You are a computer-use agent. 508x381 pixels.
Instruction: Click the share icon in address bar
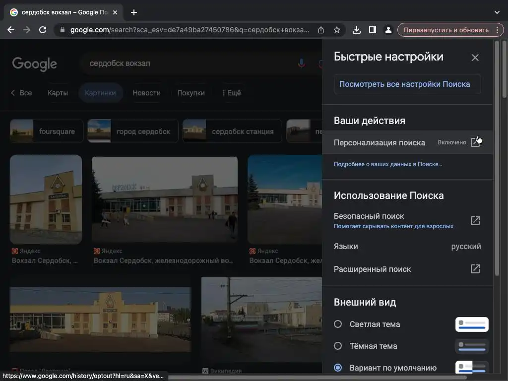(x=321, y=30)
